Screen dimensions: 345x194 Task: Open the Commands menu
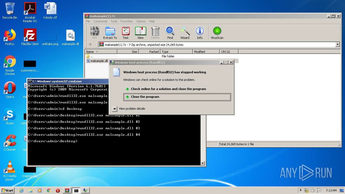tap(100, 21)
